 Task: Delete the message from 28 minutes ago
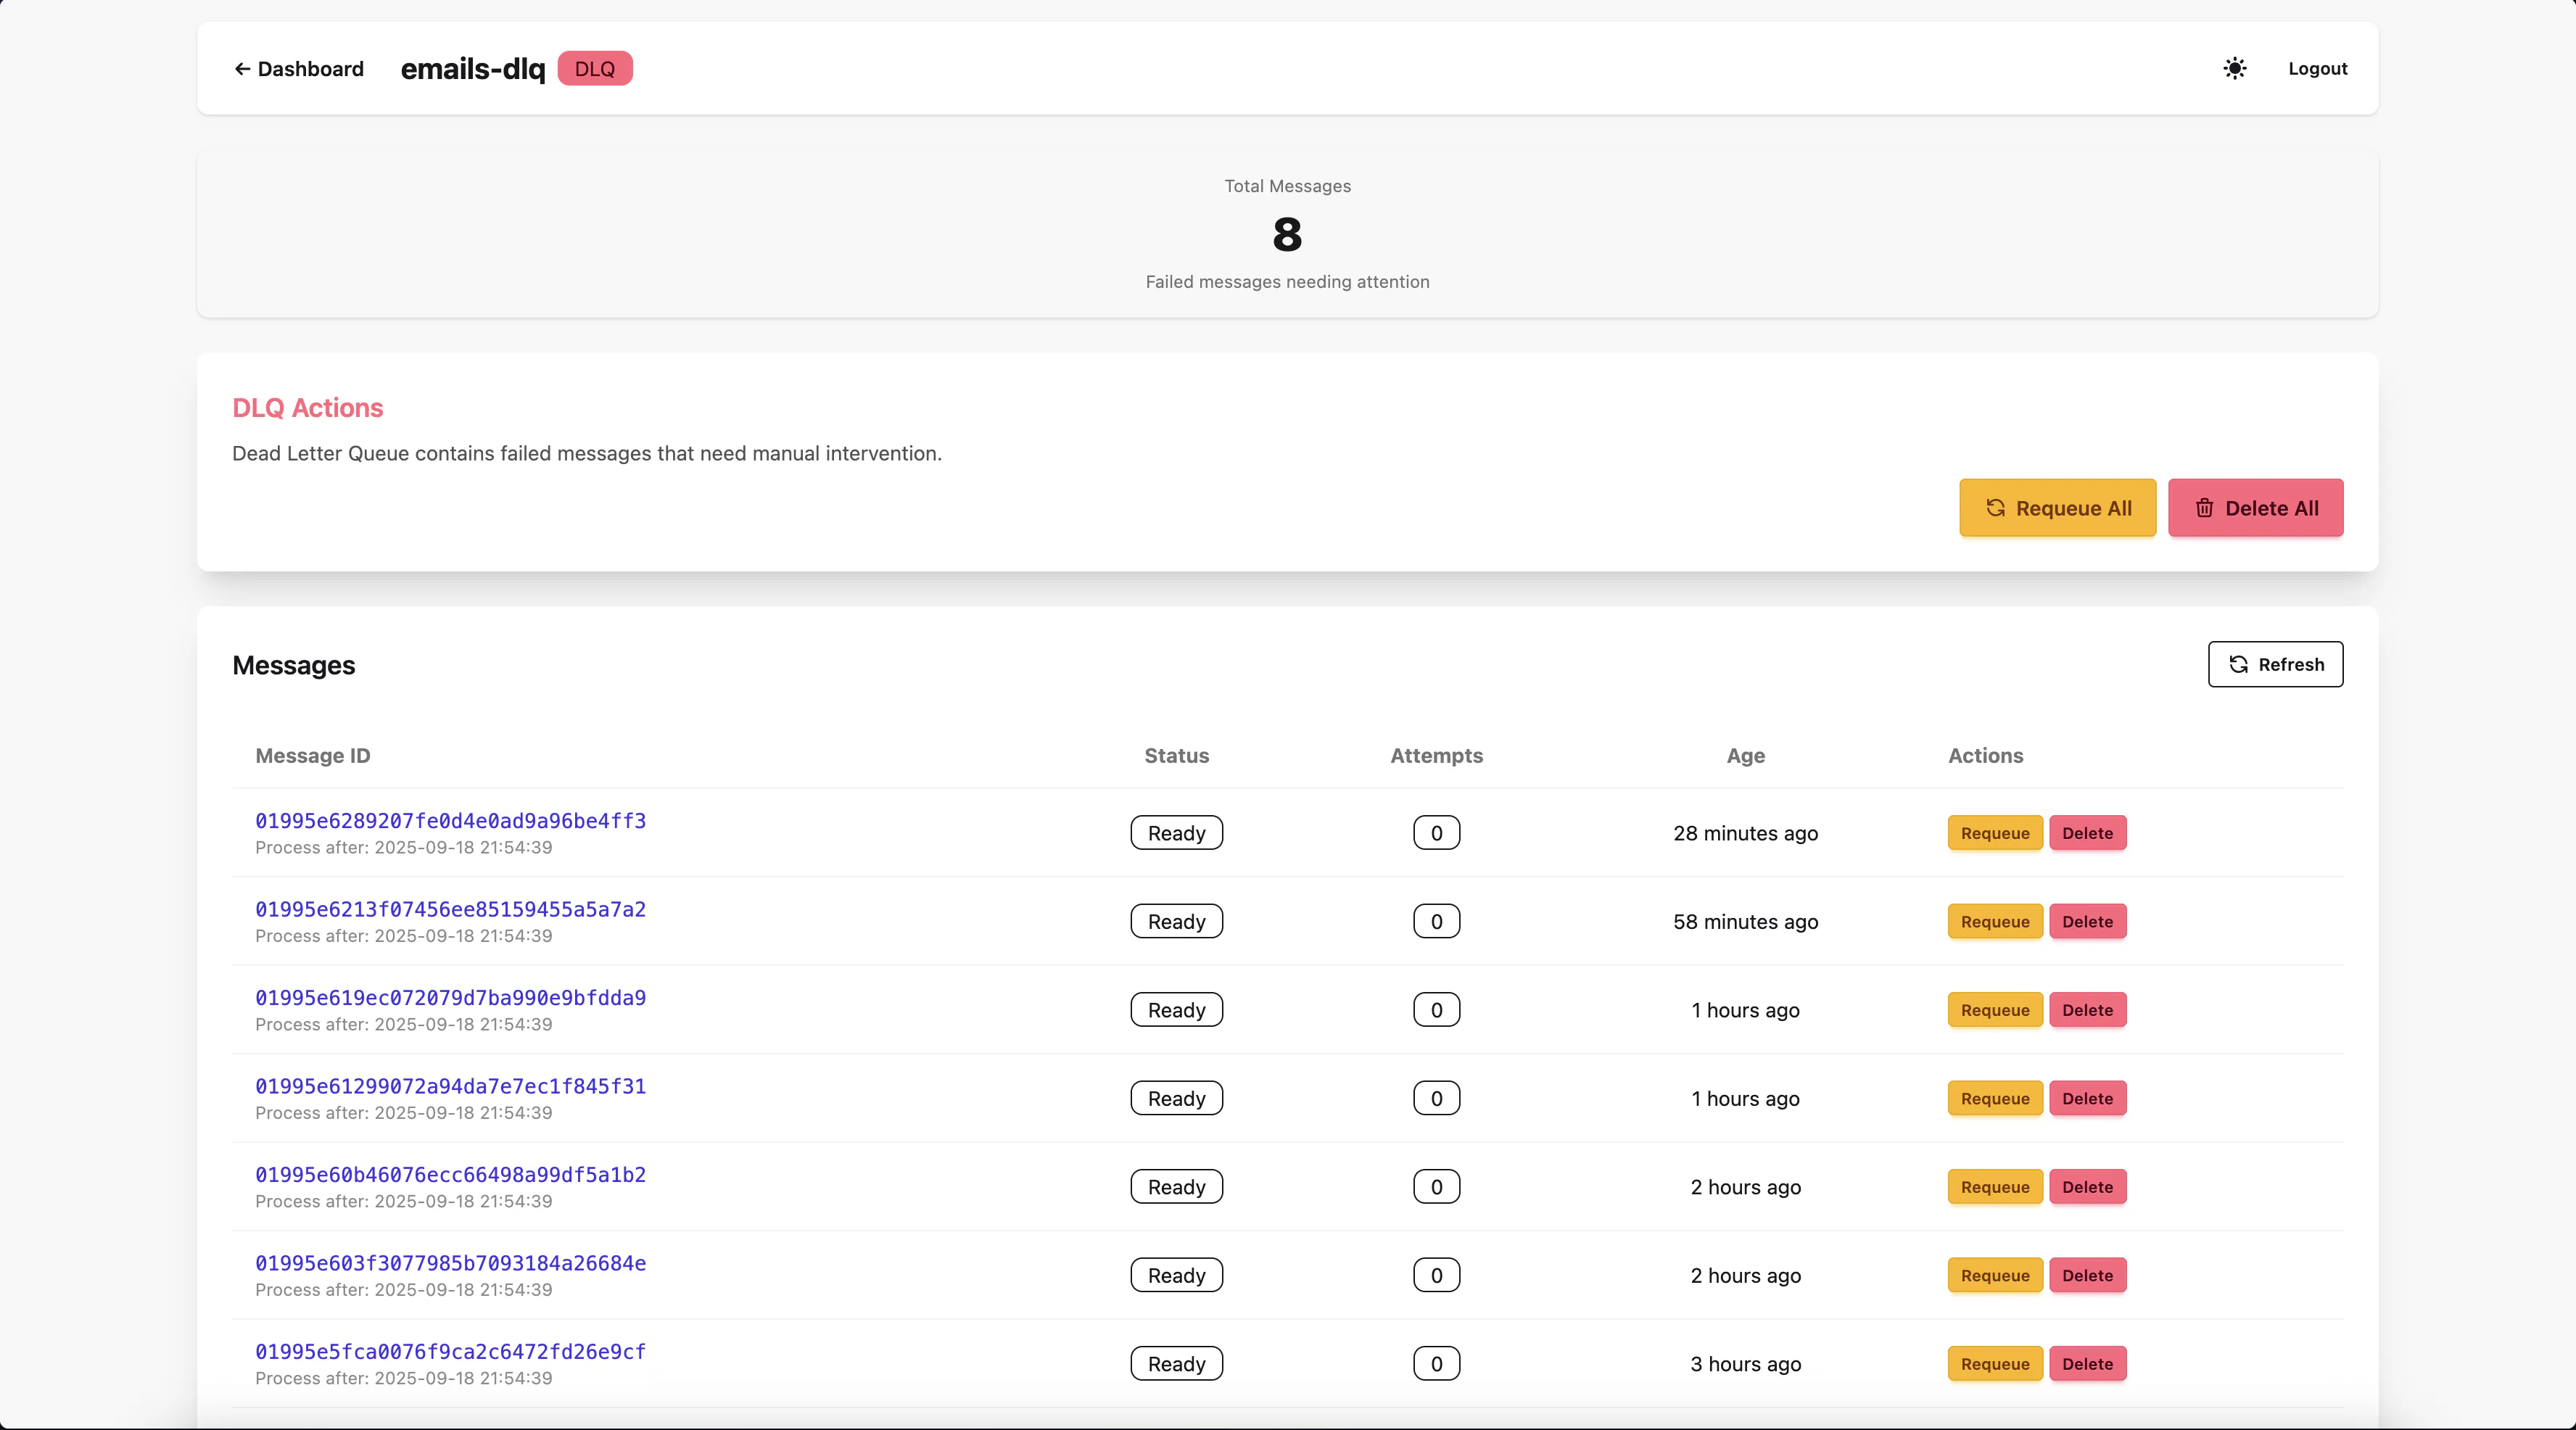pos(2087,833)
